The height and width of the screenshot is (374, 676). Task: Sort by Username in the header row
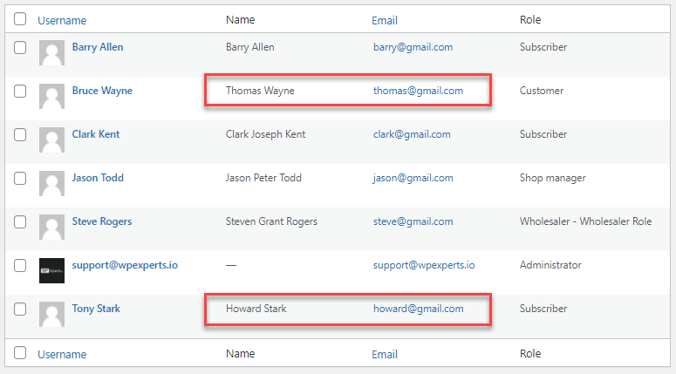tap(62, 20)
